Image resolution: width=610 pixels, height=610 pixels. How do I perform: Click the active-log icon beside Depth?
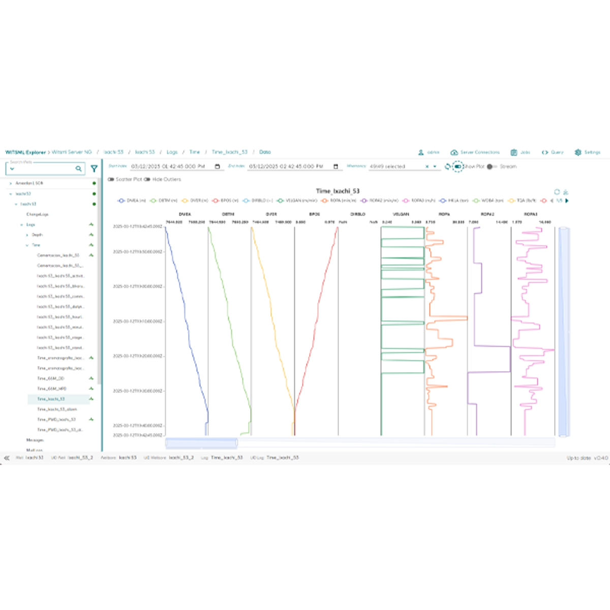coord(91,234)
